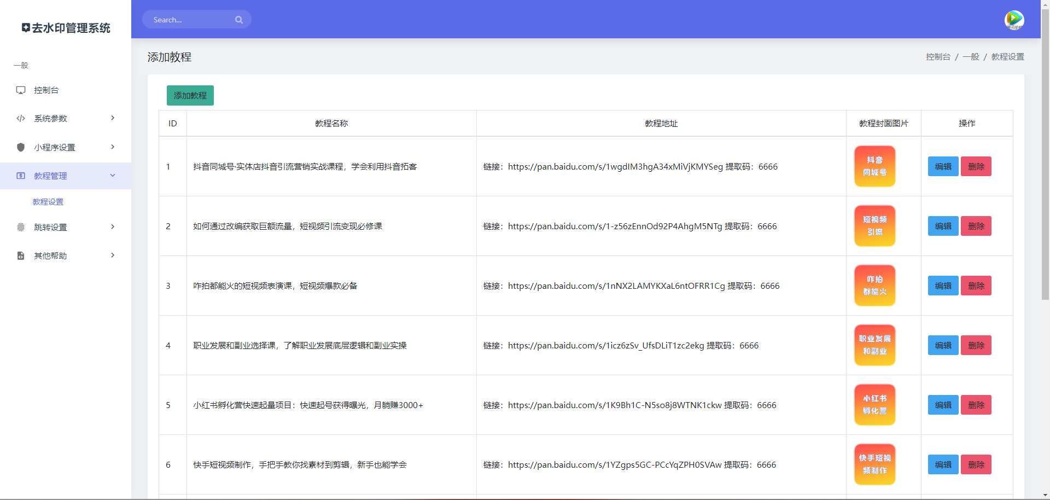Collapse the 教程管理 submenu chevron

pyautogui.click(x=113, y=176)
